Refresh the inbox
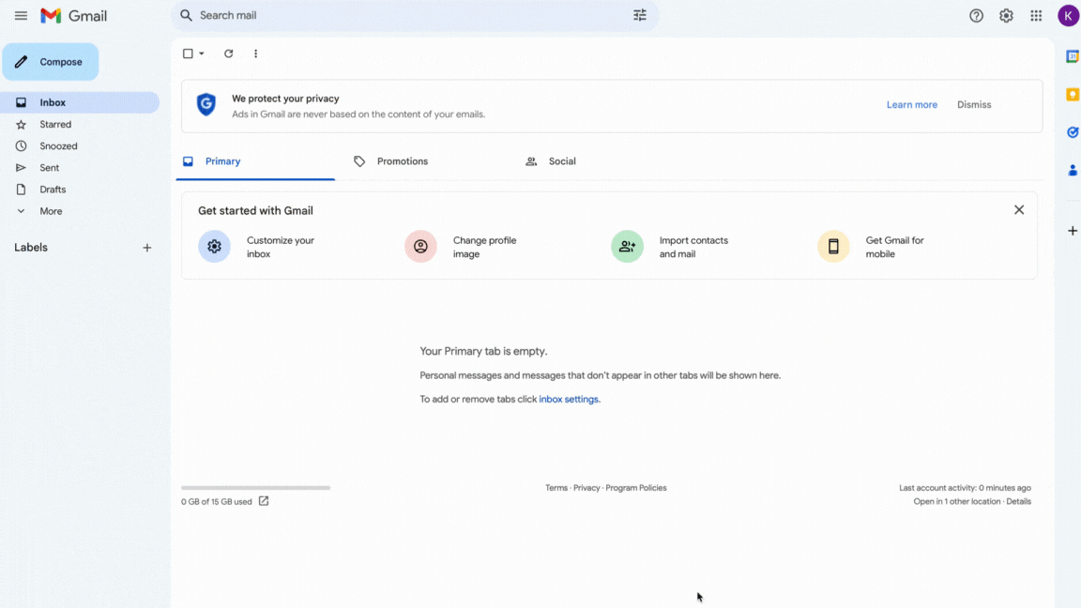The image size is (1081, 608). click(228, 53)
